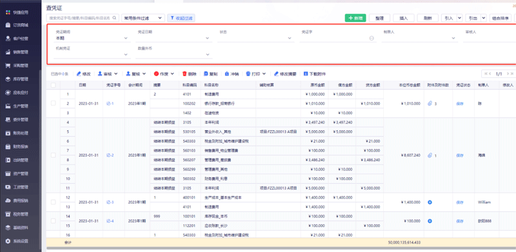
Task: Open attachments paperclip for voucher 记-1
Action: point(430,104)
